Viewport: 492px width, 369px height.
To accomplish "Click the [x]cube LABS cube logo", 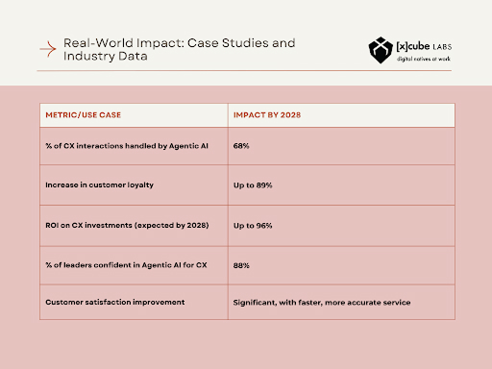I will [381, 50].
